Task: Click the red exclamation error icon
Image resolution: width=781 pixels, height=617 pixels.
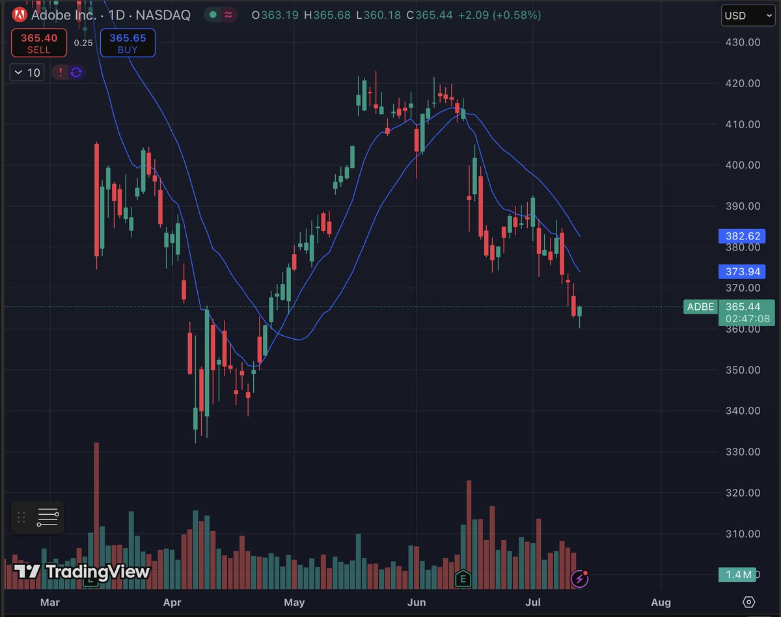Action: pos(61,72)
